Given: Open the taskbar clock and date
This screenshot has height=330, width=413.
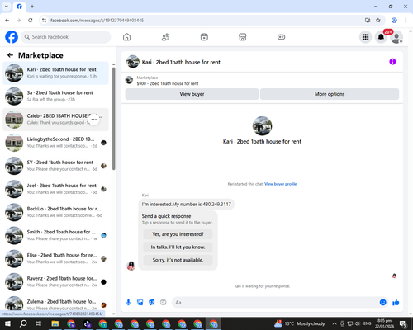Looking at the screenshot, I should click(x=384, y=323).
